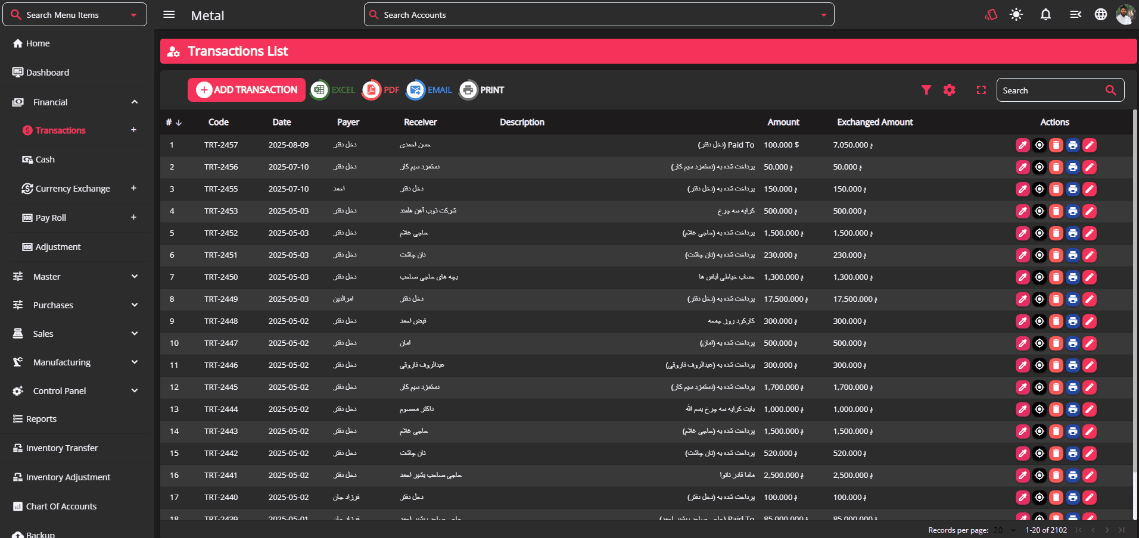This screenshot has width=1139, height=538.
Task: Delete transaction TRT-2456 with the trash icon
Action: tap(1057, 167)
